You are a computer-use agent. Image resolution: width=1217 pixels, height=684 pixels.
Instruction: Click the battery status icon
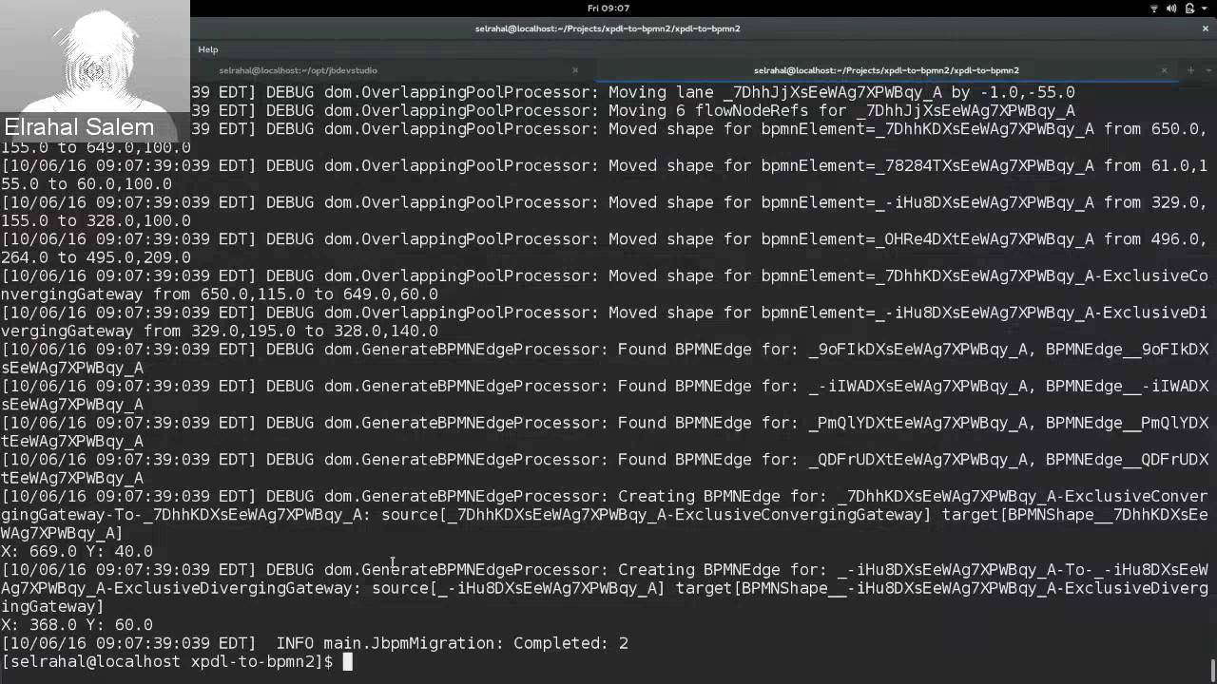click(1189, 9)
